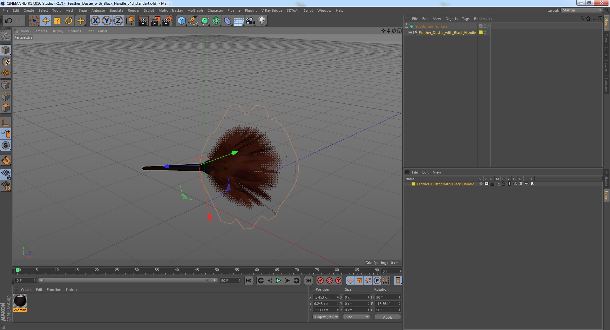
Task: Click Render View clapperboard icon
Action: (x=144, y=21)
